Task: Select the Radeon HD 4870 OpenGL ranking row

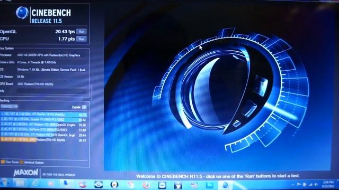Action: (x=43, y=135)
